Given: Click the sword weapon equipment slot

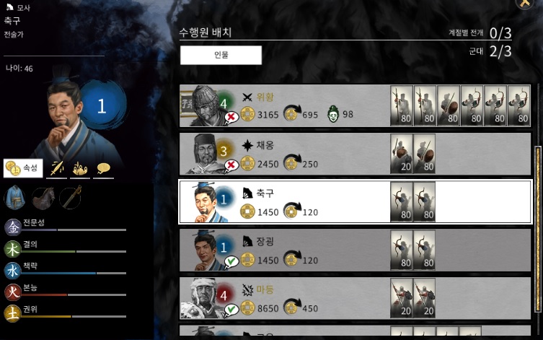Looking at the screenshot, I should tap(70, 197).
